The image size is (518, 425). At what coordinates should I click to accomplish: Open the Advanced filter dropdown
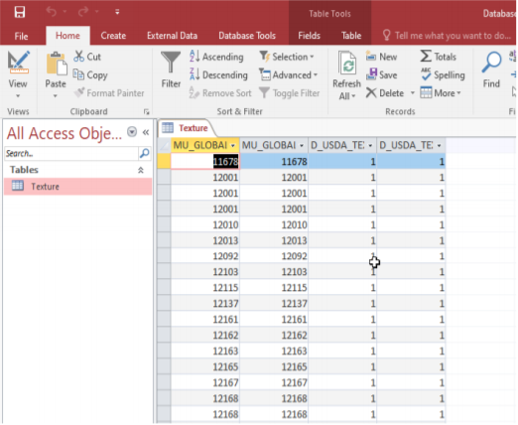[x=289, y=74]
